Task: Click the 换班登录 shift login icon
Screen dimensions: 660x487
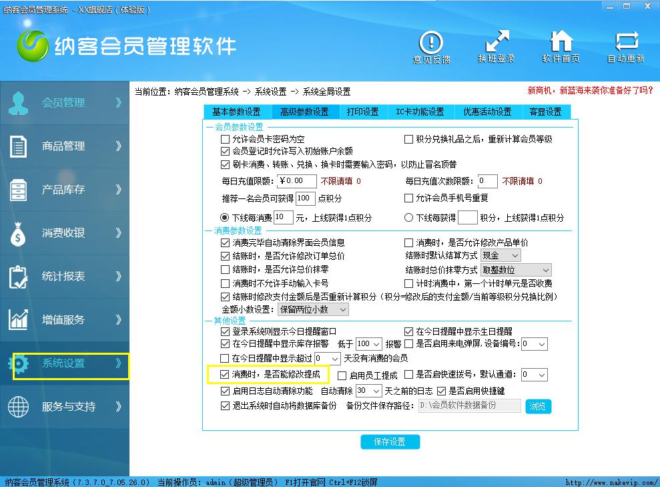Action: coord(497,44)
